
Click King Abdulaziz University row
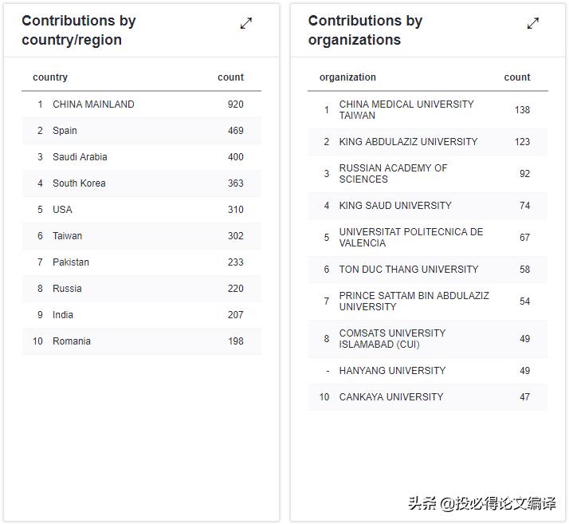tap(408, 142)
